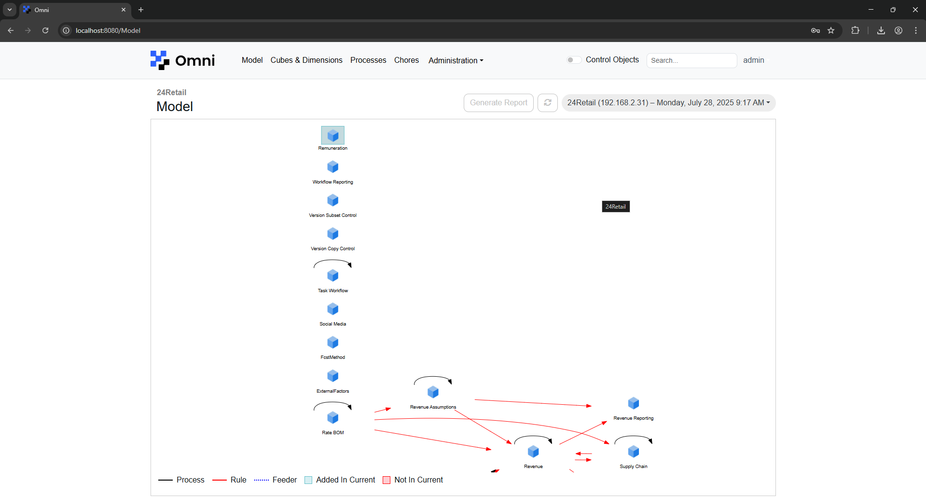926x497 pixels.
Task: Expand the Administration dropdown menu
Action: (456, 60)
